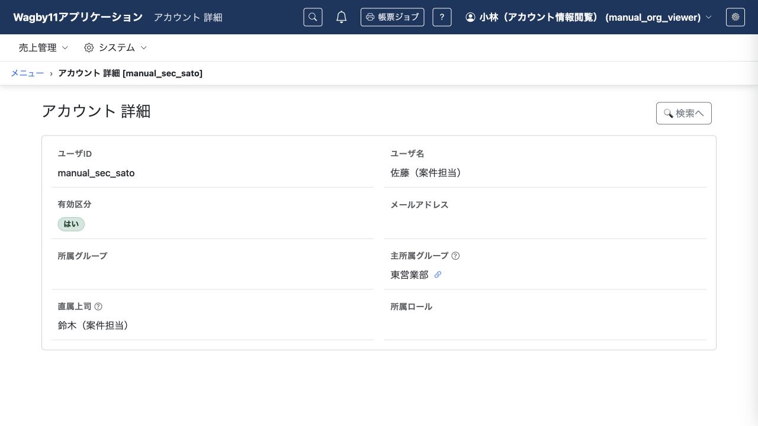
Task: Follow the メニュー breadcrumb link
Action: click(27, 73)
